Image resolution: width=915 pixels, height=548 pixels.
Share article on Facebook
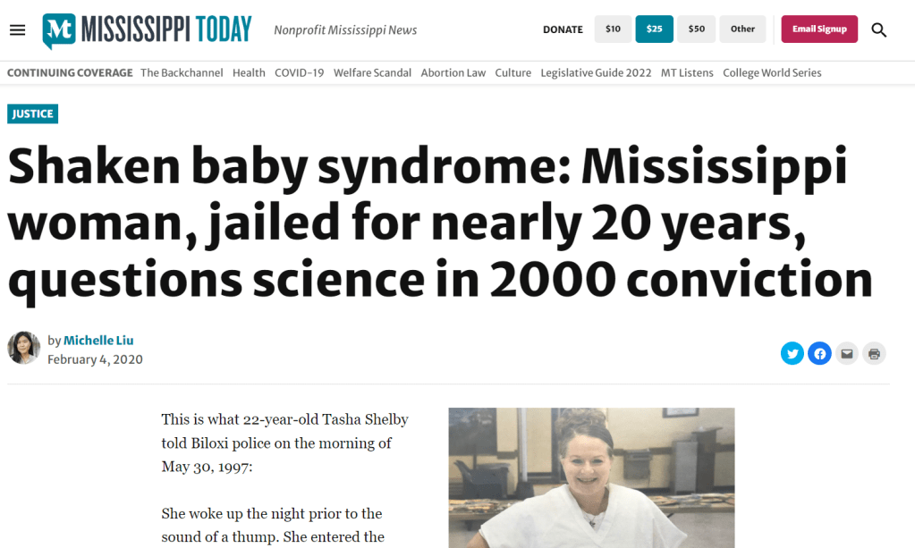[819, 353]
